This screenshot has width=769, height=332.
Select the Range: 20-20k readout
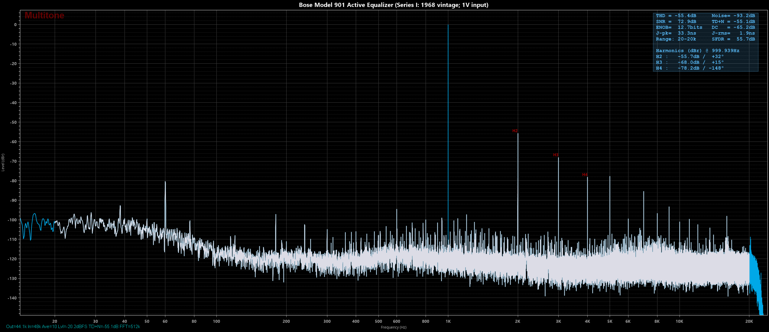676,39
